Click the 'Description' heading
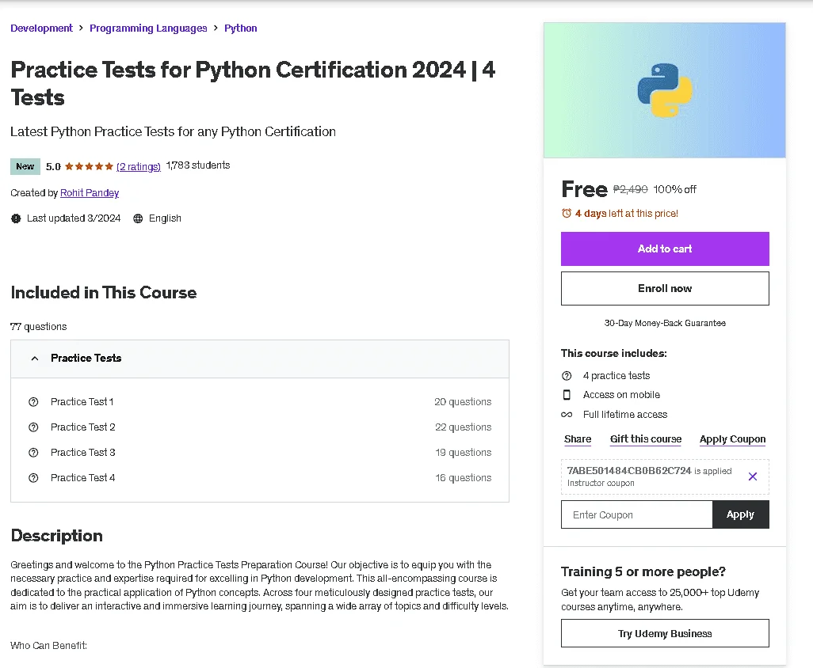 (56, 536)
